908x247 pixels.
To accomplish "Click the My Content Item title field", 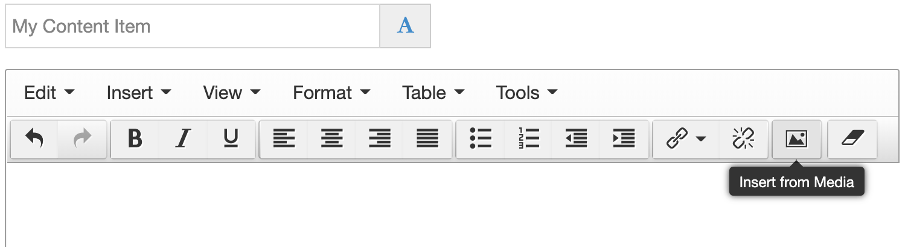I will [192, 27].
